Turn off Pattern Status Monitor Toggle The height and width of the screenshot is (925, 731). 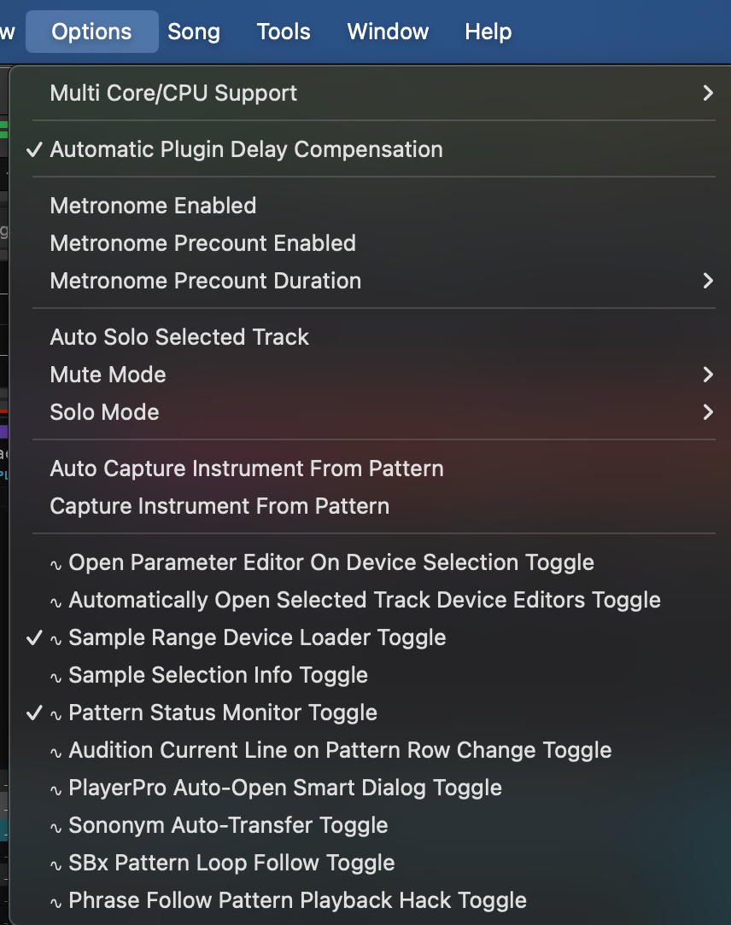click(x=222, y=713)
